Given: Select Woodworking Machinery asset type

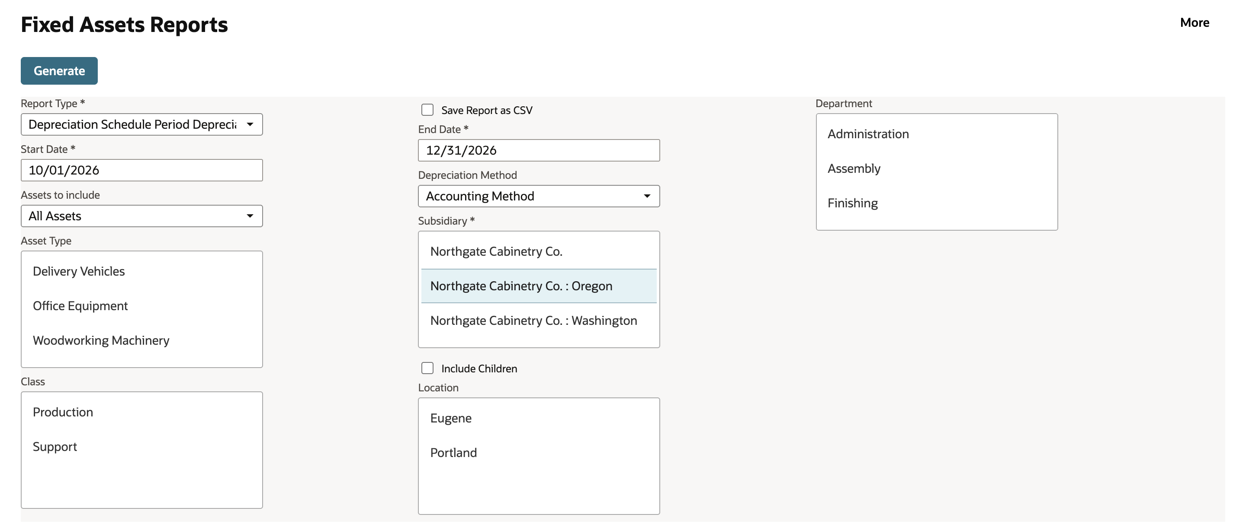Looking at the screenshot, I should pyautogui.click(x=142, y=340).
